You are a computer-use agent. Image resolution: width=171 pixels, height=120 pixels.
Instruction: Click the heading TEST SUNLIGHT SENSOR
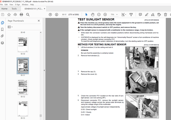pyautogui.click(x=96, y=19)
